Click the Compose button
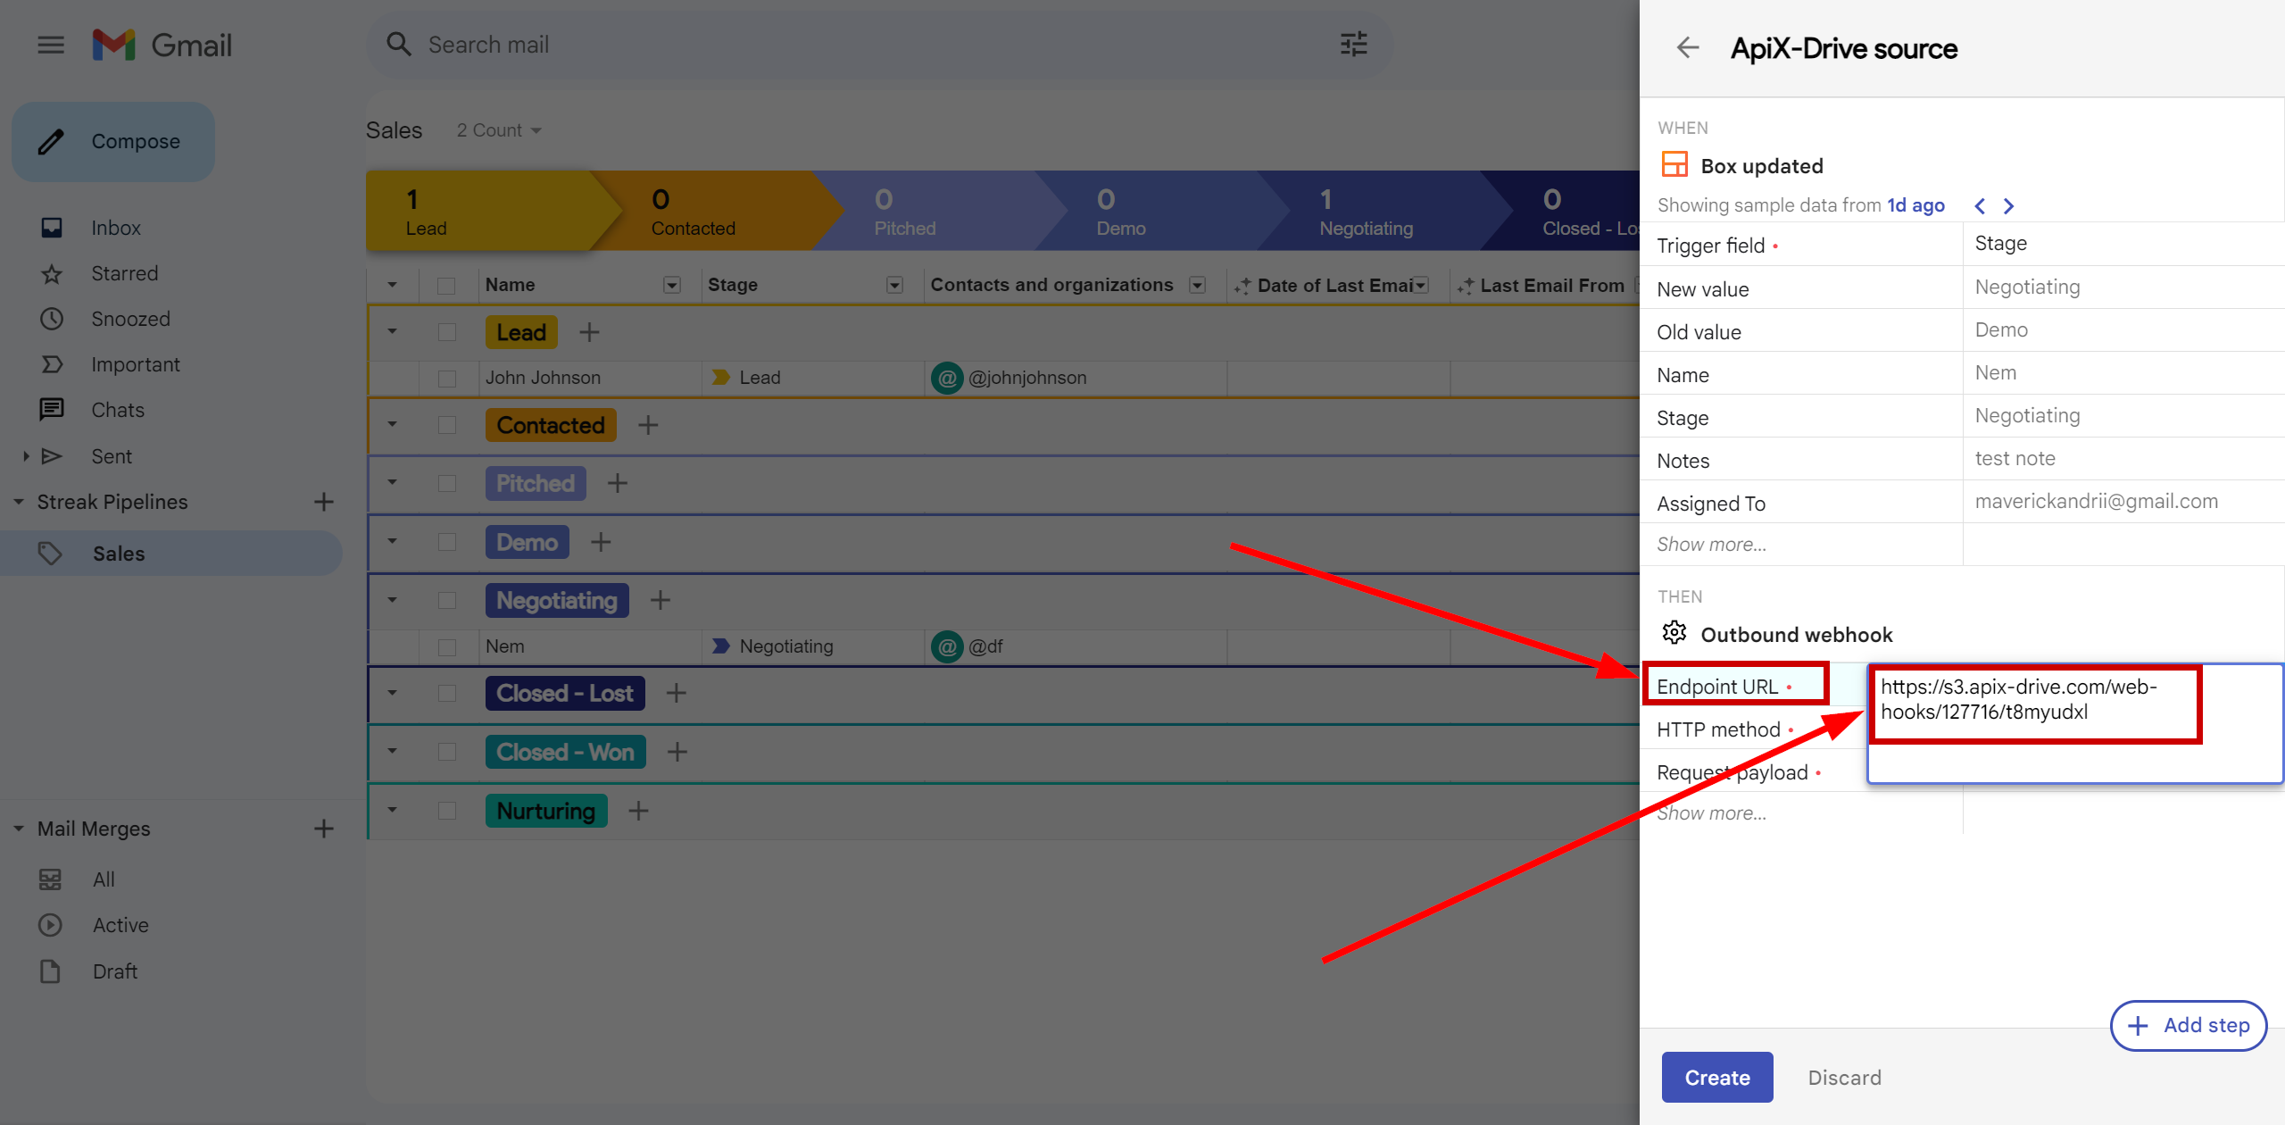This screenshot has height=1125, width=2285. (x=113, y=141)
